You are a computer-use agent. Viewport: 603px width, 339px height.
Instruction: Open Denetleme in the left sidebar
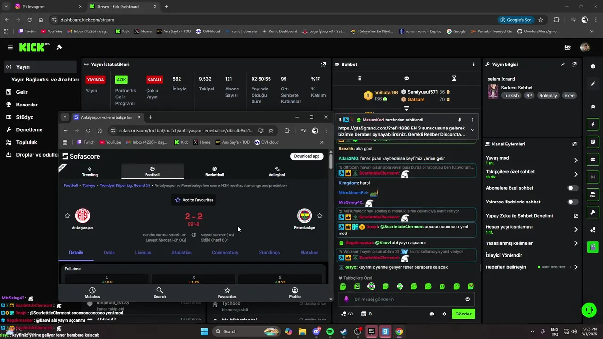[29, 130]
